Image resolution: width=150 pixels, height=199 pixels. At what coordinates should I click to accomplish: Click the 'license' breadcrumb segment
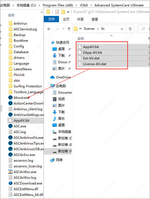[89, 29]
